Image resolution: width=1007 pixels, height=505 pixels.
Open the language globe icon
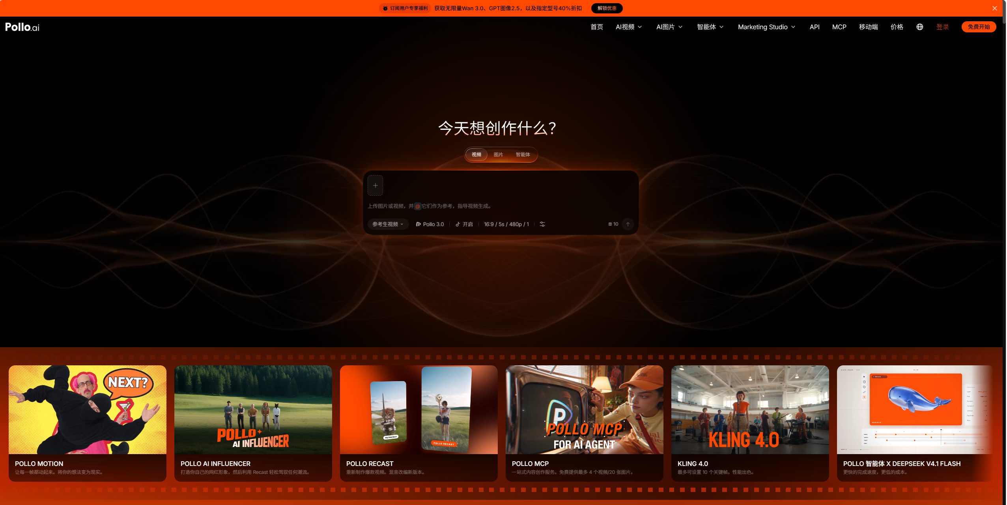coord(919,27)
